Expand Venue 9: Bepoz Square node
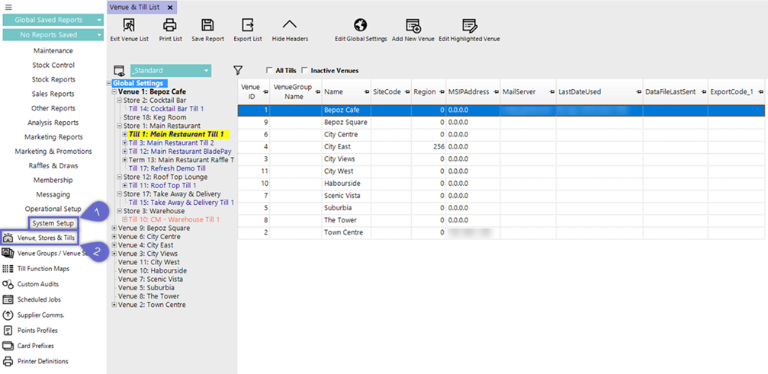This screenshot has height=374, width=768. (x=114, y=228)
